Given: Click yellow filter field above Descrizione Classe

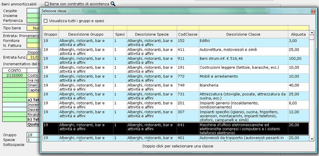Looking at the screenshot, I should point(243,28).
